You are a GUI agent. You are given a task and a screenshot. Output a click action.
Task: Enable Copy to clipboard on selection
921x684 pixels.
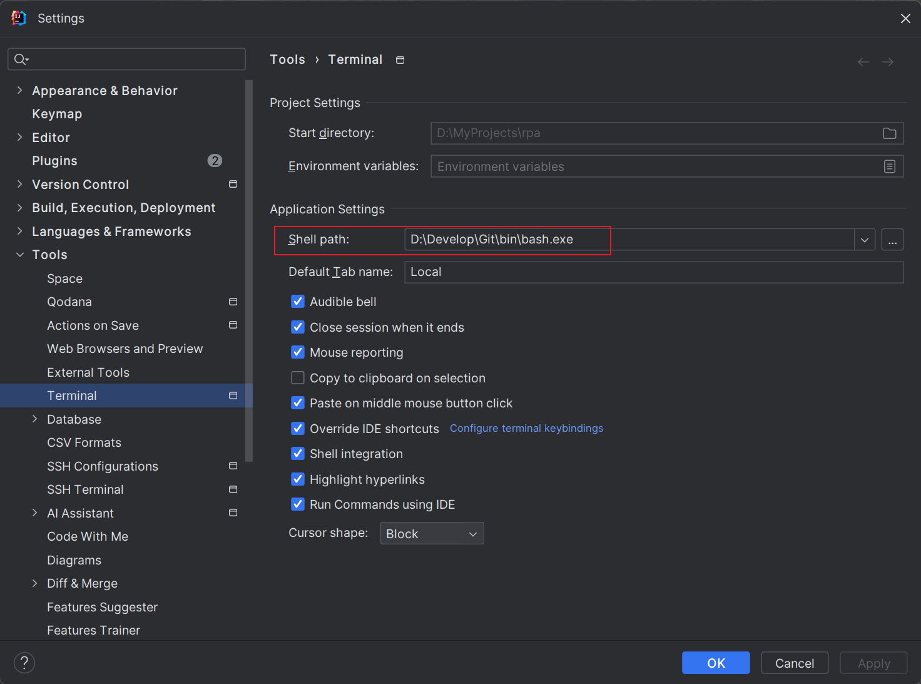click(298, 378)
